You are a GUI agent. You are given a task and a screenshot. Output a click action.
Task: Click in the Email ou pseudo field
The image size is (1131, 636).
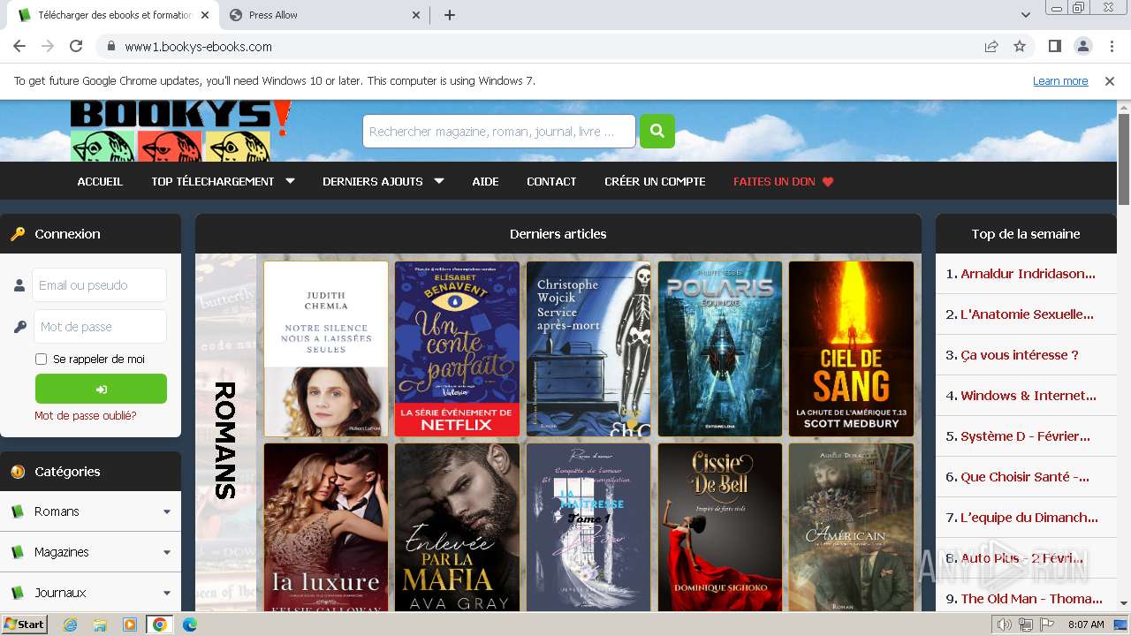coord(99,285)
